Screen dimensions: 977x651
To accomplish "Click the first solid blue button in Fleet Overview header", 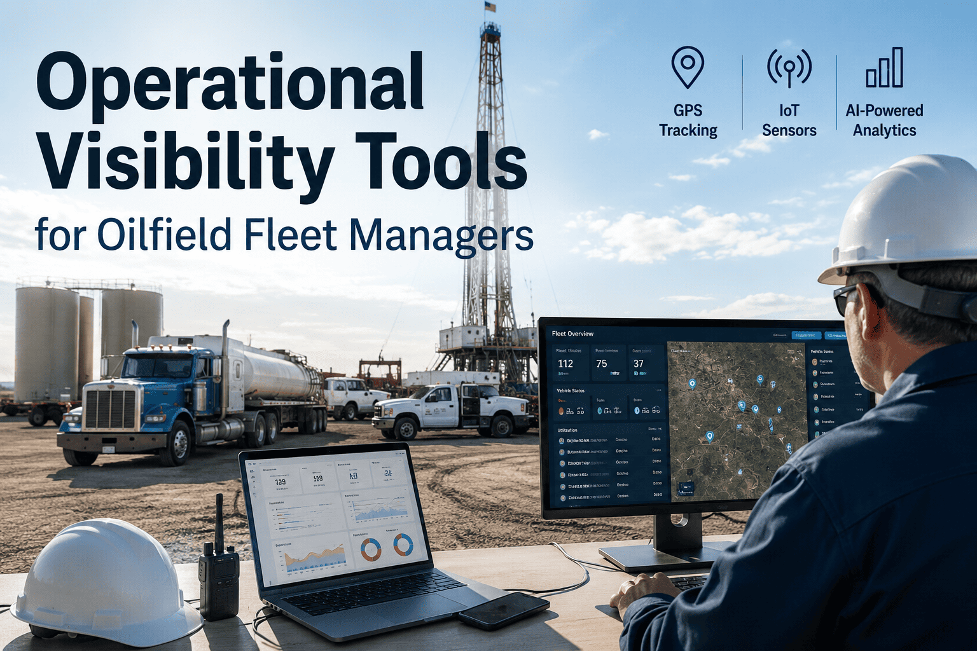I will coord(805,335).
